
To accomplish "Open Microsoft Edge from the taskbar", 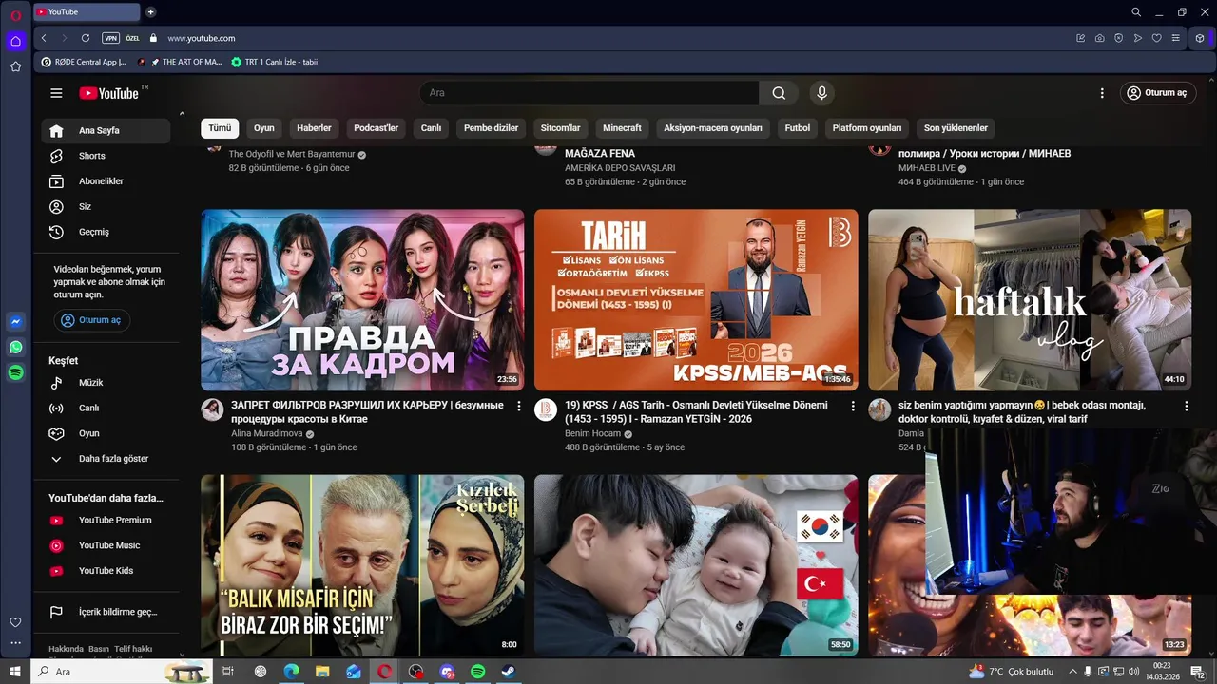I will [291, 672].
